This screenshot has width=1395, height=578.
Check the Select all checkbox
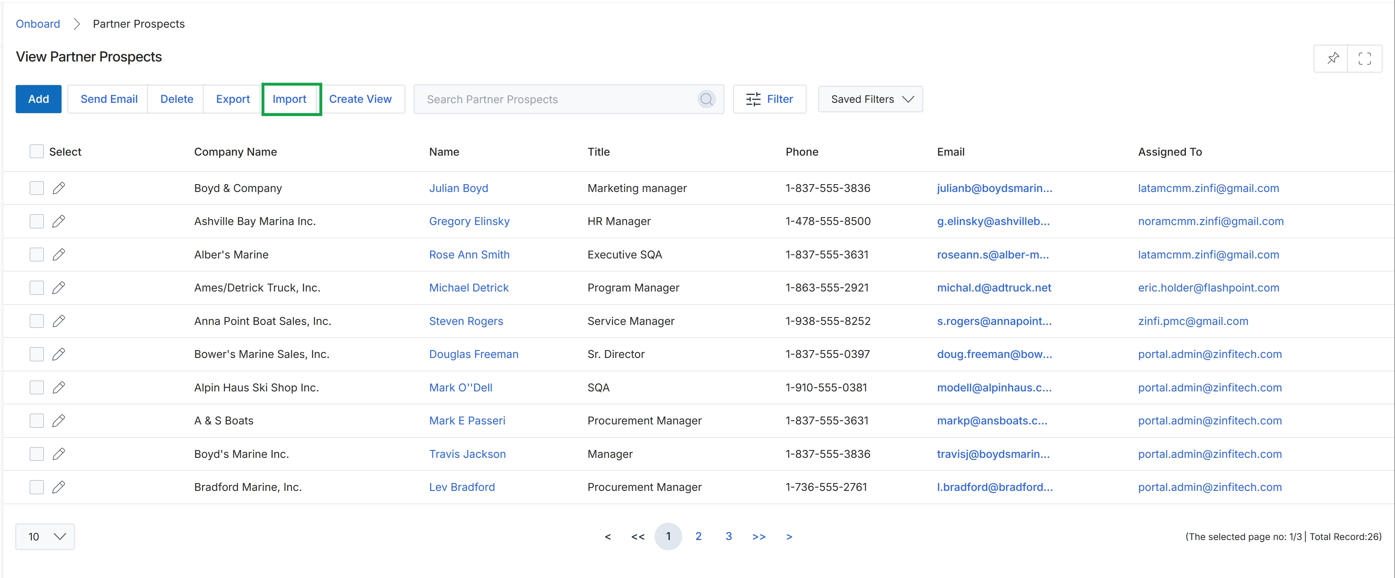point(36,152)
